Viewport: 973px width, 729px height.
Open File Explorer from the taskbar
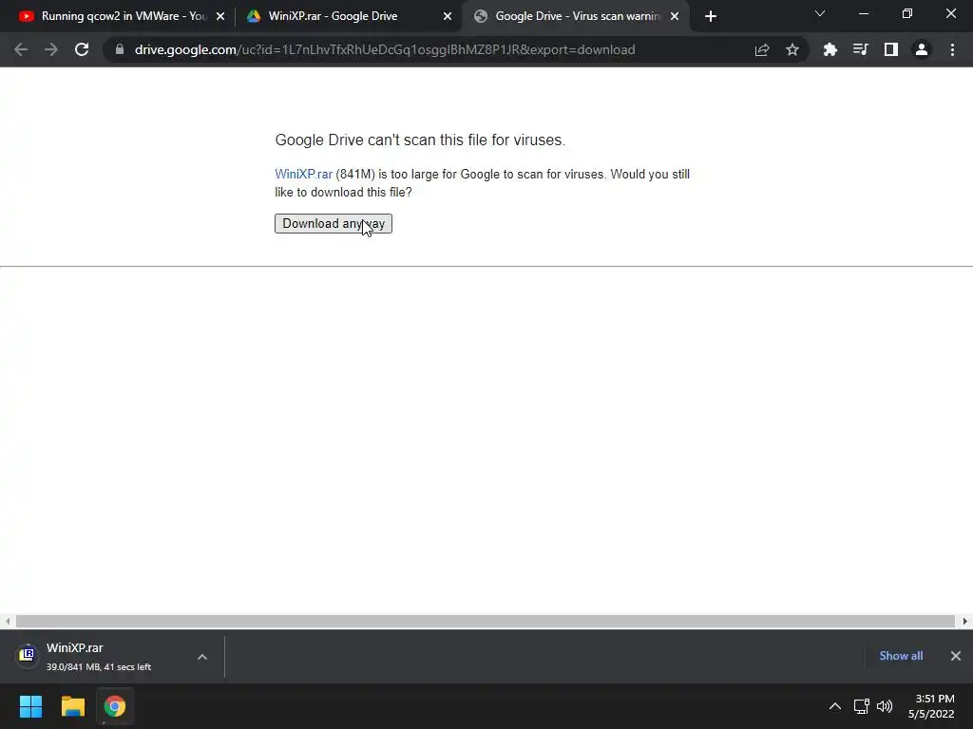72,706
